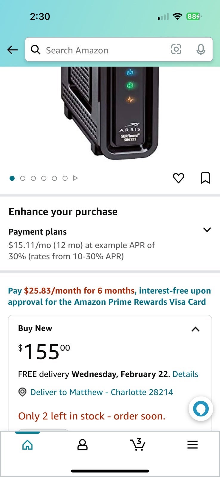Viewport: 220px width, 477px height.
Task: Open the shopping cart with 3 items
Action: [137, 445]
